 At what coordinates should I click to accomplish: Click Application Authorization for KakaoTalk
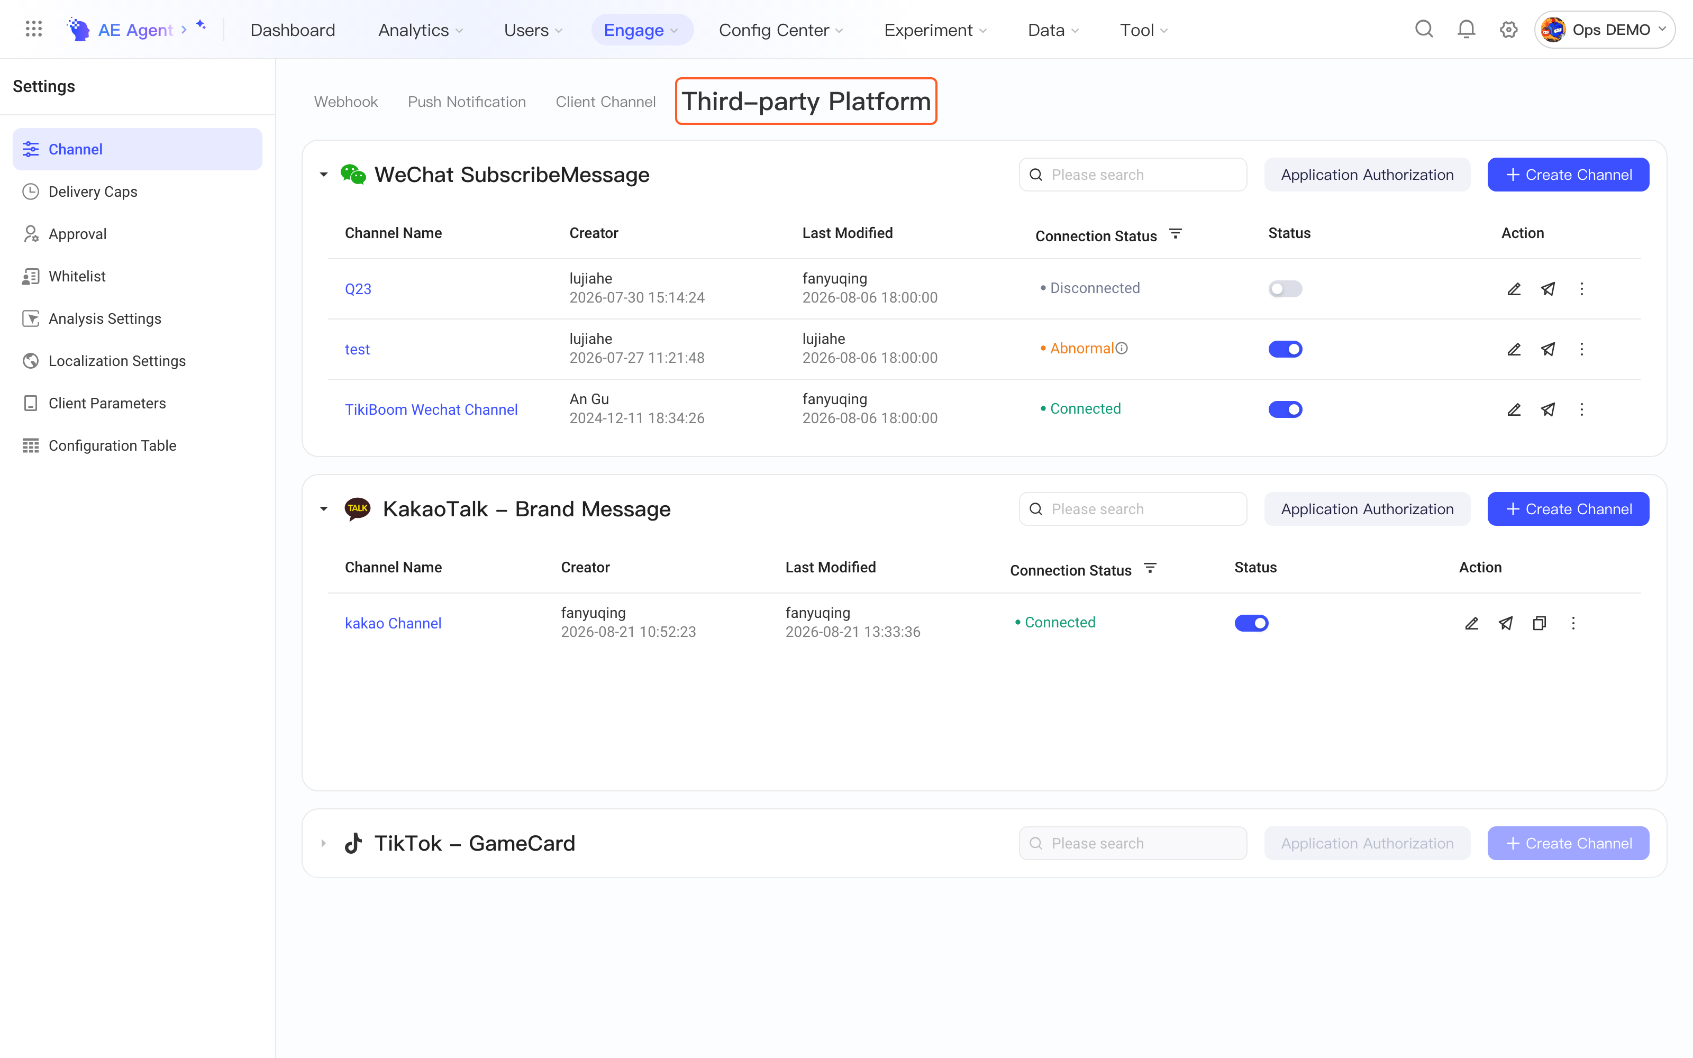coord(1367,509)
